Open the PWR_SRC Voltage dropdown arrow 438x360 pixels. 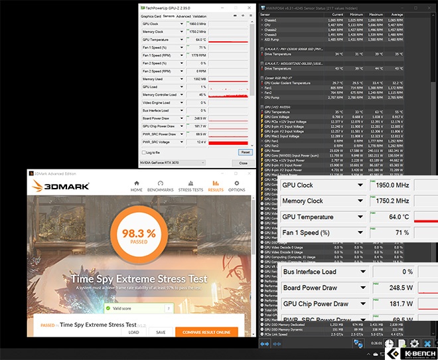[181, 142]
